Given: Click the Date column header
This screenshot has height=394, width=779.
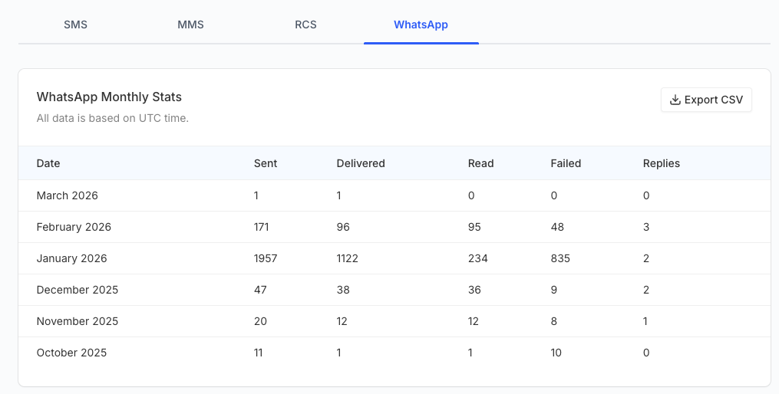Looking at the screenshot, I should [48, 163].
